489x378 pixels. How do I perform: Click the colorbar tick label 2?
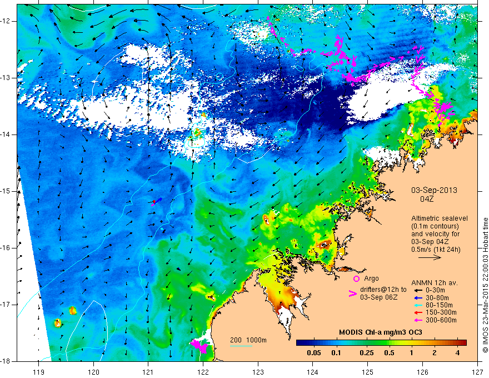coord(435,353)
